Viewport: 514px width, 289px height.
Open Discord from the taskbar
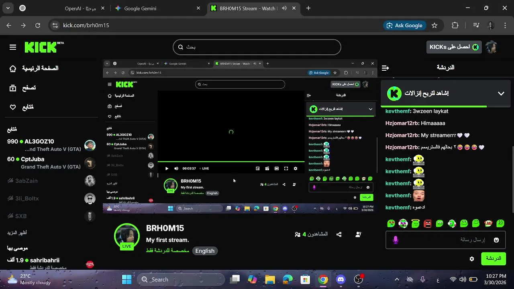click(x=341, y=279)
